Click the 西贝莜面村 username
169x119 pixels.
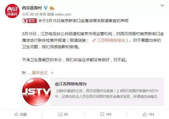[32, 8]
